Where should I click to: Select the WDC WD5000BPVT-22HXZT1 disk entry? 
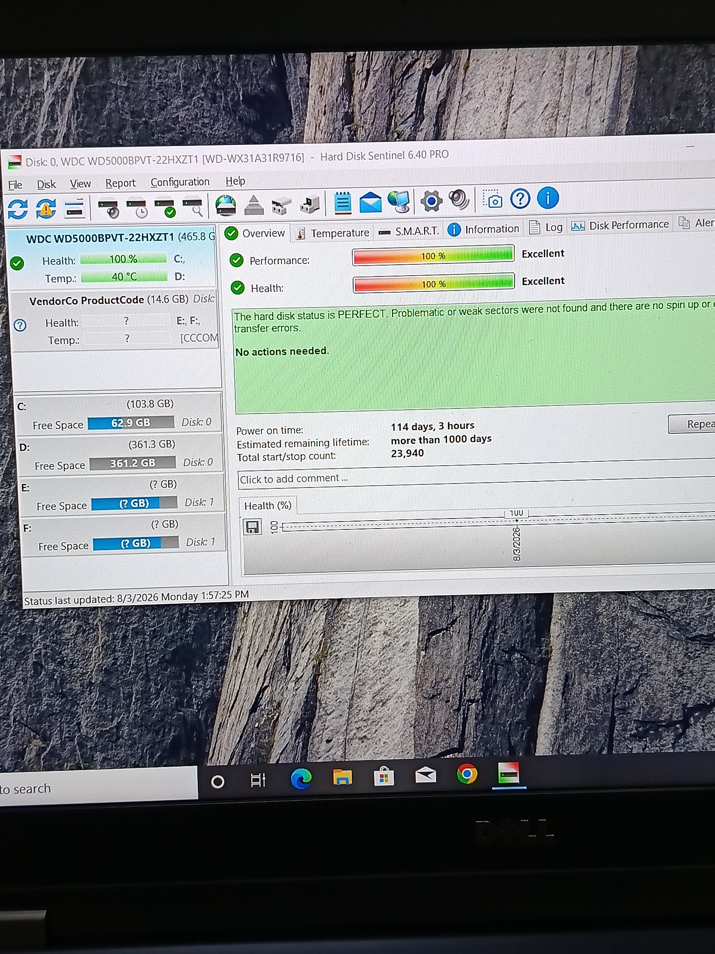(112, 258)
